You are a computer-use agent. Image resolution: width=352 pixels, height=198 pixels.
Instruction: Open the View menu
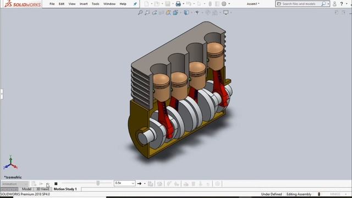tap(72, 4)
